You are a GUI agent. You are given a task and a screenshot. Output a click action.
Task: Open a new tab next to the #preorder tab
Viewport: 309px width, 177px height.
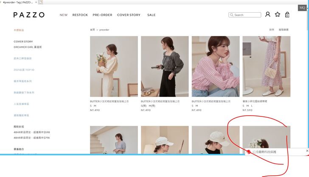click(40, 2)
